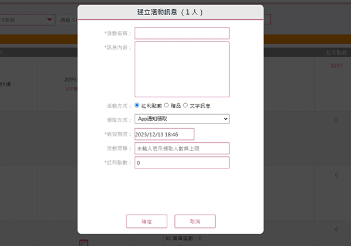Select the 贈品 radio option
Image resolution: width=351 pixels, height=246 pixels.
click(x=166, y=106)
